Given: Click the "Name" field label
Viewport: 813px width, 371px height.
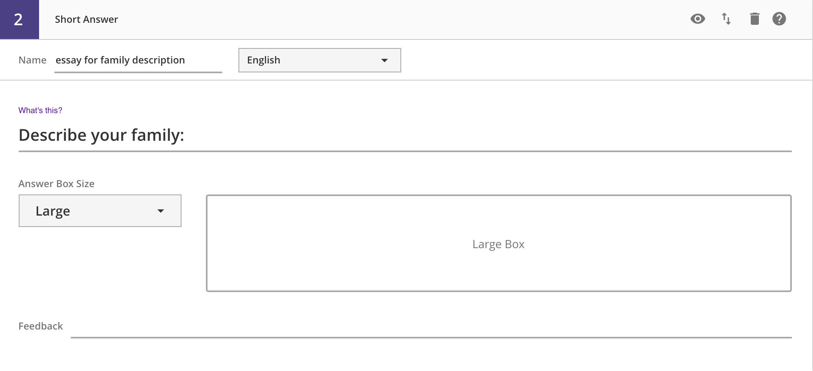Looking at the screenshot, I should [x=33, y=60].
